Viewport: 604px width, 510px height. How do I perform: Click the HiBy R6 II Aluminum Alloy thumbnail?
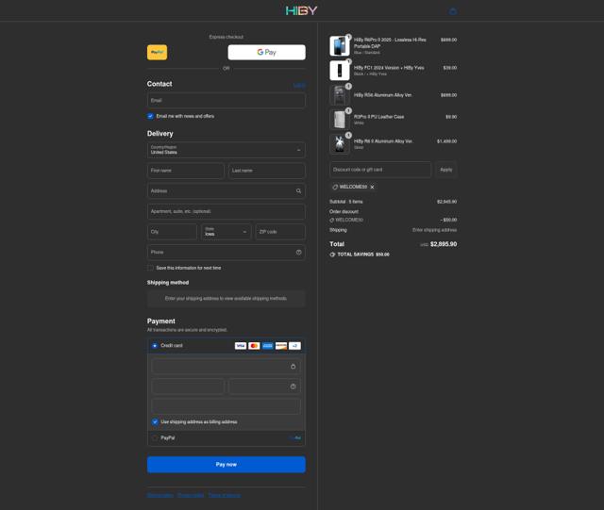[x=340, y=144]
